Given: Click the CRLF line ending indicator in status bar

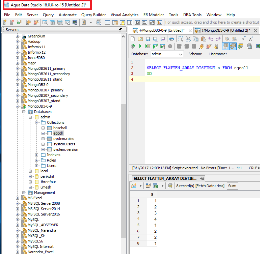Looking at the screenshot, I should click(x=254, y=168).
